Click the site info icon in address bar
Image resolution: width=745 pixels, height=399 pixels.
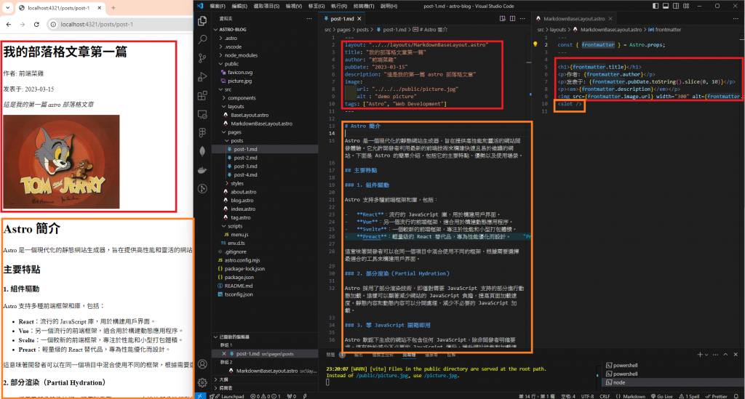pos(53,24)
